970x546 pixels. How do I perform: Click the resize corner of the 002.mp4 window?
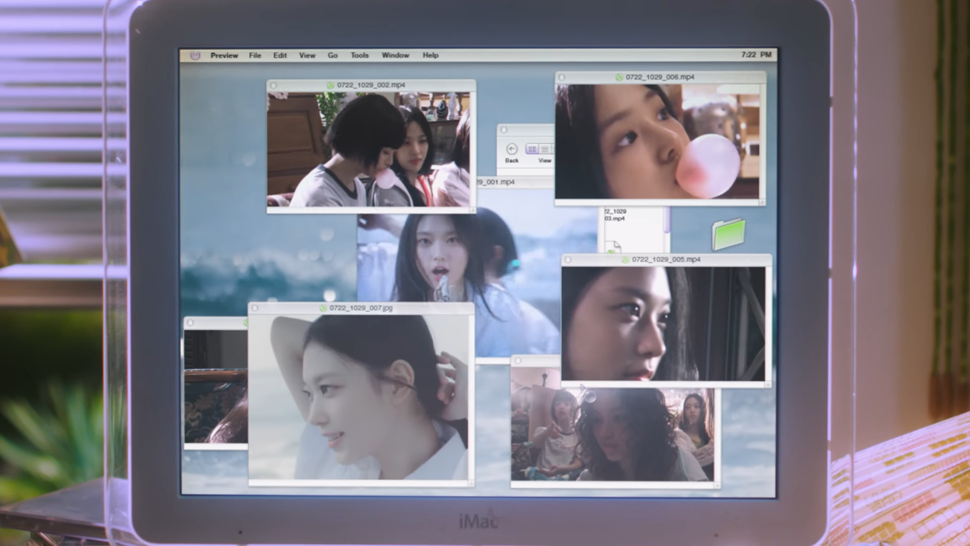pyautogui.click(x=472, y=210)
